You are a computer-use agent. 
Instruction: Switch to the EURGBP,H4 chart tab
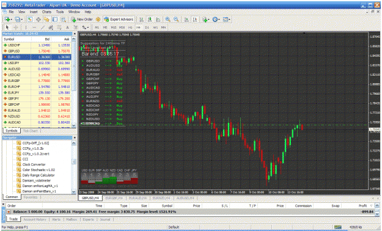[114, 198]
